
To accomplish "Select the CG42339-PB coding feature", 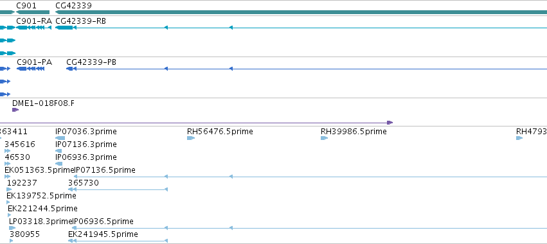I will click(69, 69).
